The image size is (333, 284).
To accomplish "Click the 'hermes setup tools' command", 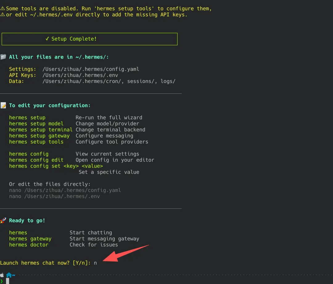I will pos(36,142).
